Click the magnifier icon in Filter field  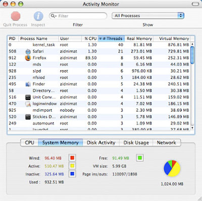(53, 16)
